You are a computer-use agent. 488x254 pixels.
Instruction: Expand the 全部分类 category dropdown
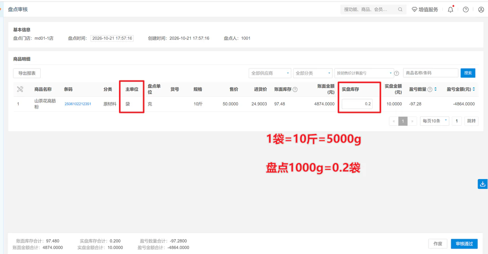pos(313,73)
